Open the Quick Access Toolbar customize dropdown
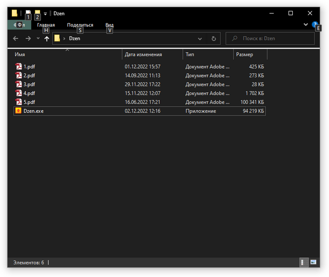Screen dimensions: 329x277 [45, 14]
